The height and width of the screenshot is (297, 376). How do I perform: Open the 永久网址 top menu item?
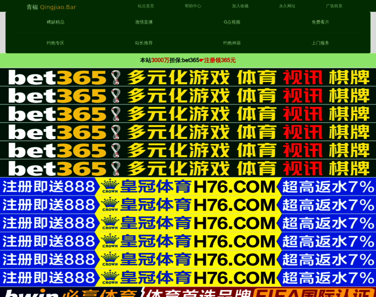point(287,6)
